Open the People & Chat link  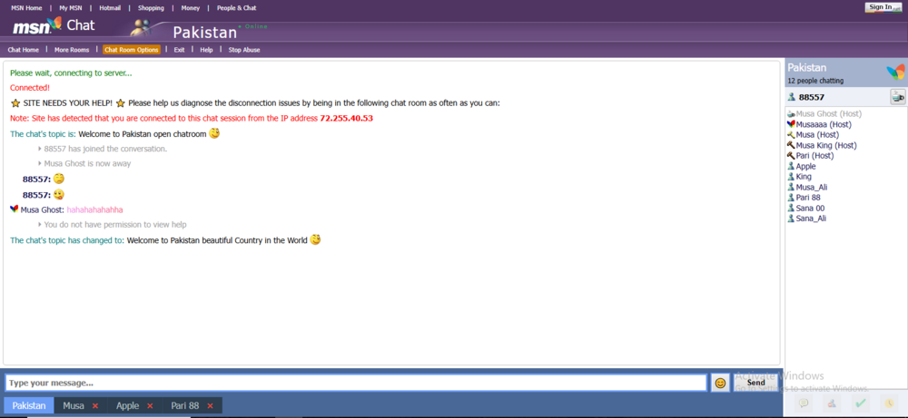(x=237, y=8)
